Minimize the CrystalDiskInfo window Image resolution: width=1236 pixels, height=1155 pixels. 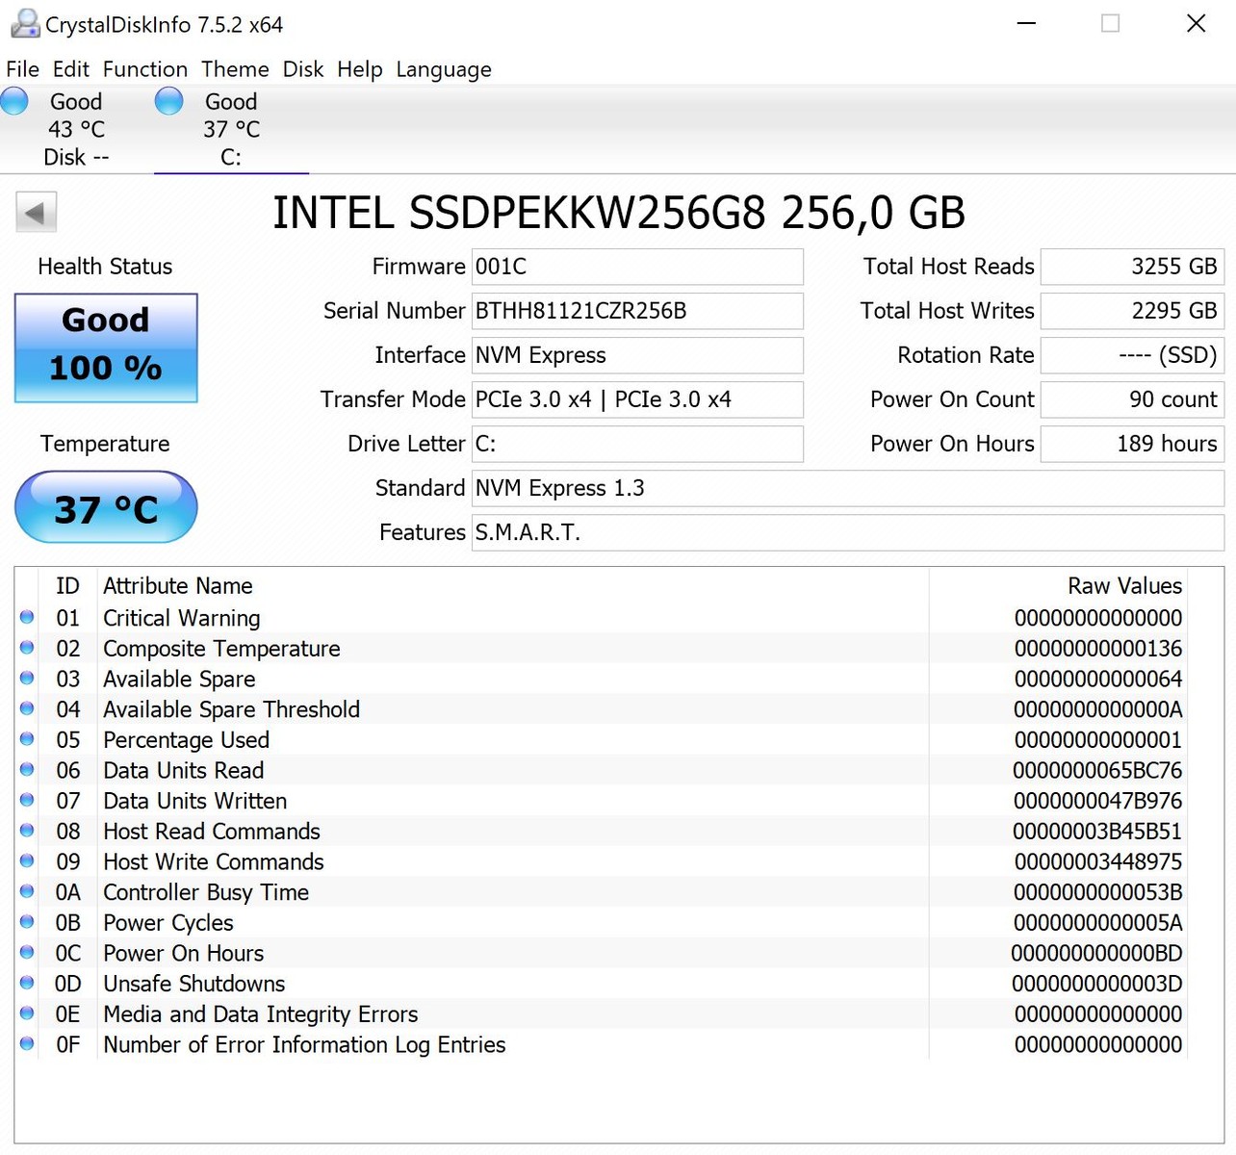[1026, 23]
